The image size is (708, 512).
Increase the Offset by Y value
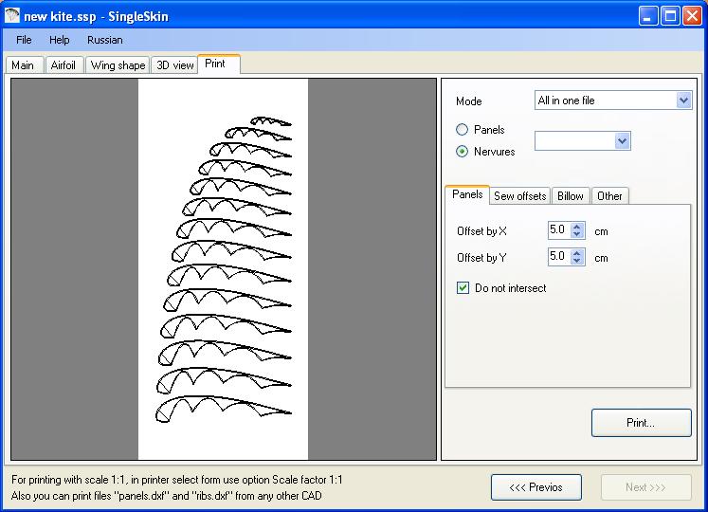point(577,252)
